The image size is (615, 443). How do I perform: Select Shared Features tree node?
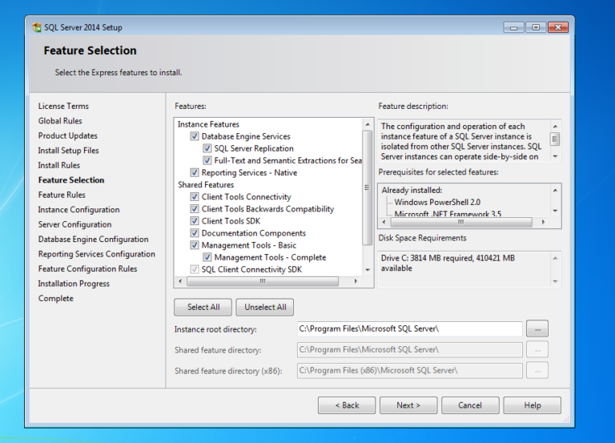point(206,185)
